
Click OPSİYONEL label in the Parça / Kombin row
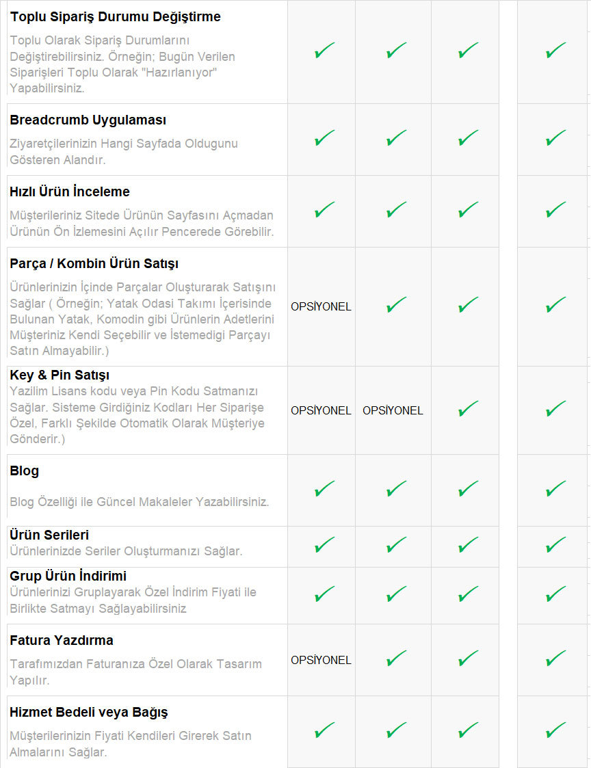tap(321, 306)
